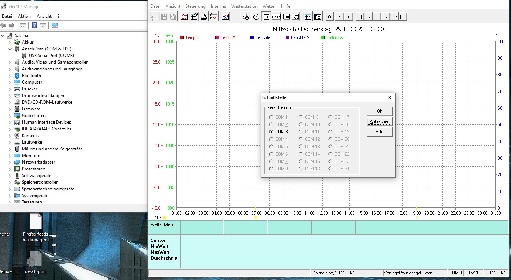The height and width of the screenshot is (280, 511).
Task: Click the blue help icon in Geräte-Manager
Action: click(34, 26)
